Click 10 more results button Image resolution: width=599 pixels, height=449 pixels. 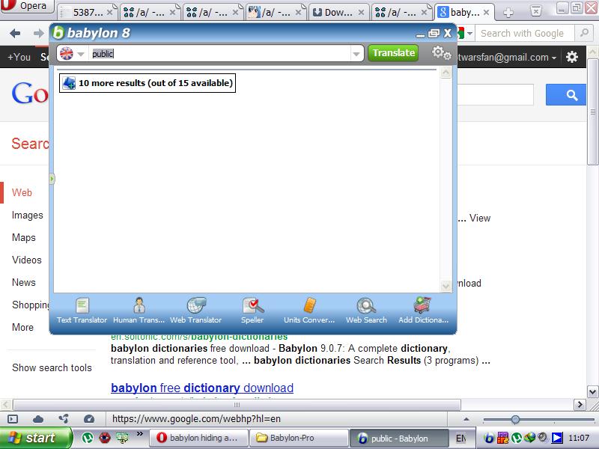coord(148,83)
